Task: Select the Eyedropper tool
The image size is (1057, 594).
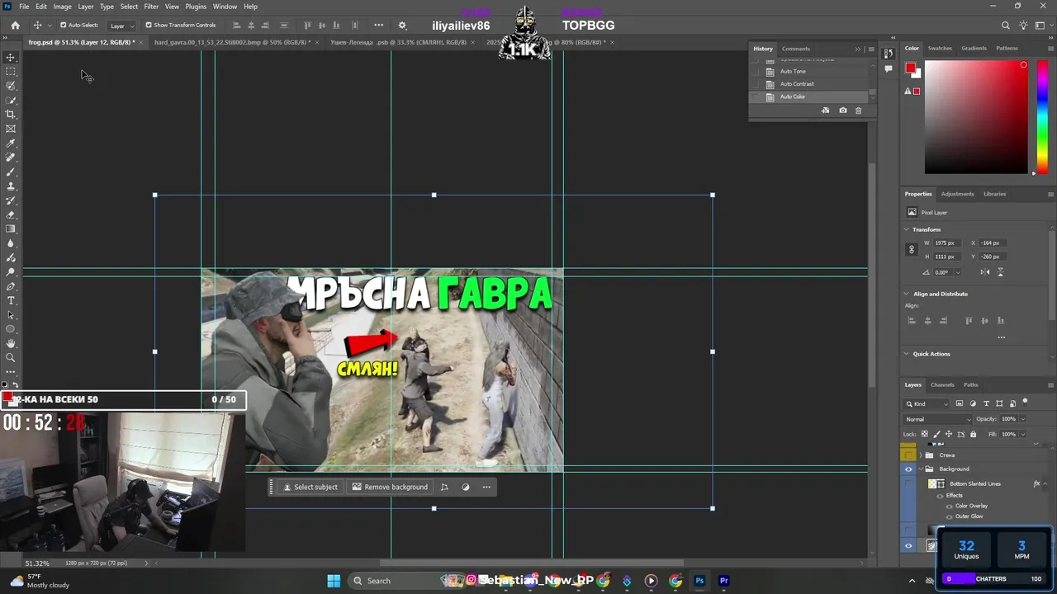Action: [11, 144]
